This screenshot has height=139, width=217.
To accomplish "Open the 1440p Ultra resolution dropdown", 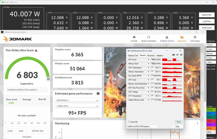I will (x=77, y=106).
